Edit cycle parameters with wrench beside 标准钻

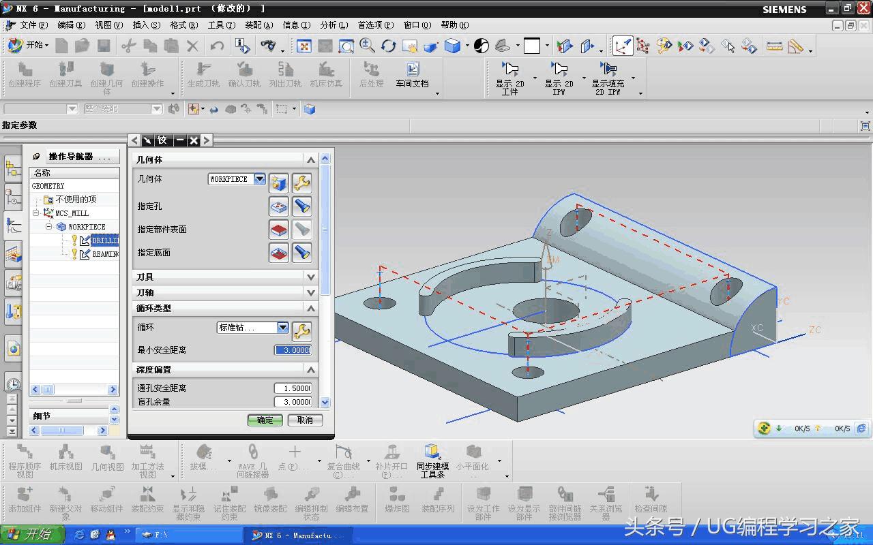click(301, 331)
